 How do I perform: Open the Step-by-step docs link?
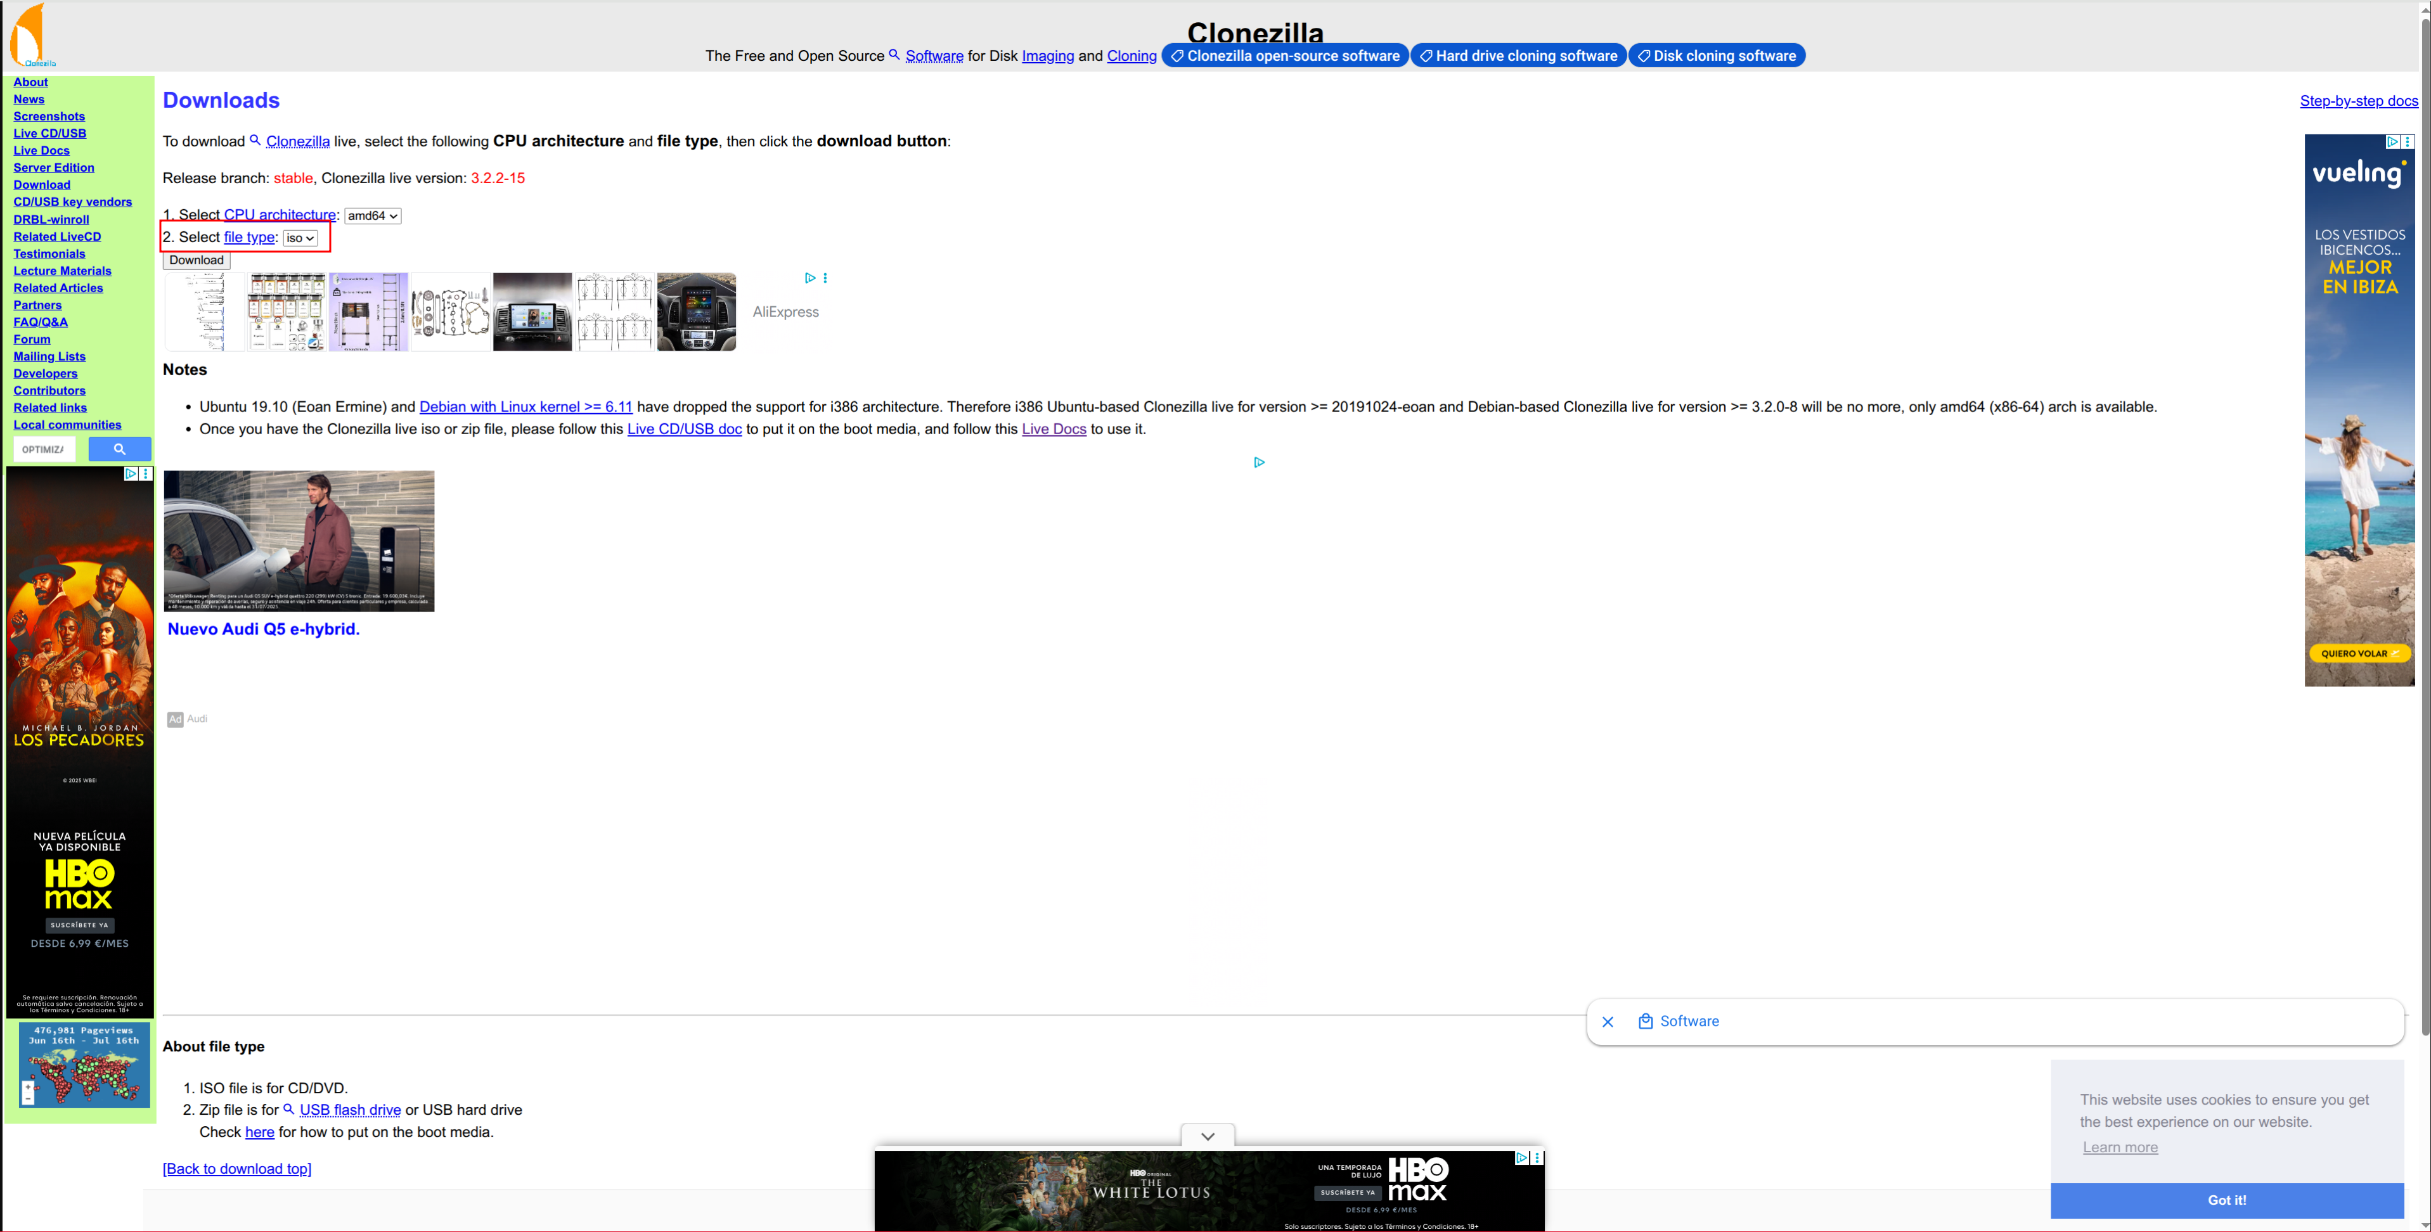tap(2358, 101)
